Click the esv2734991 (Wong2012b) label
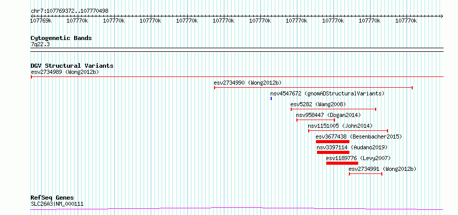This screenshot has width=458, height=215. pos(383,169)
